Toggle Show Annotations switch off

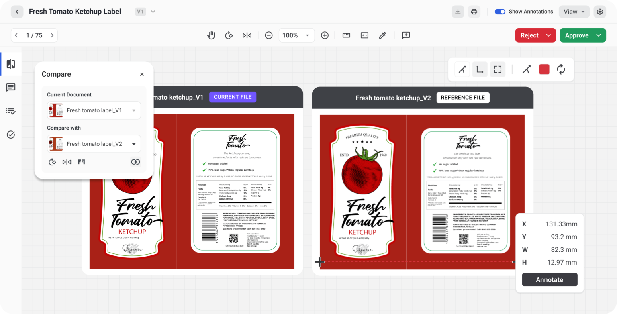pos(500,12)
